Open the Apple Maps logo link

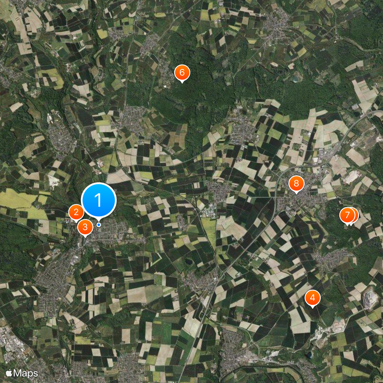tap(22, 373)
